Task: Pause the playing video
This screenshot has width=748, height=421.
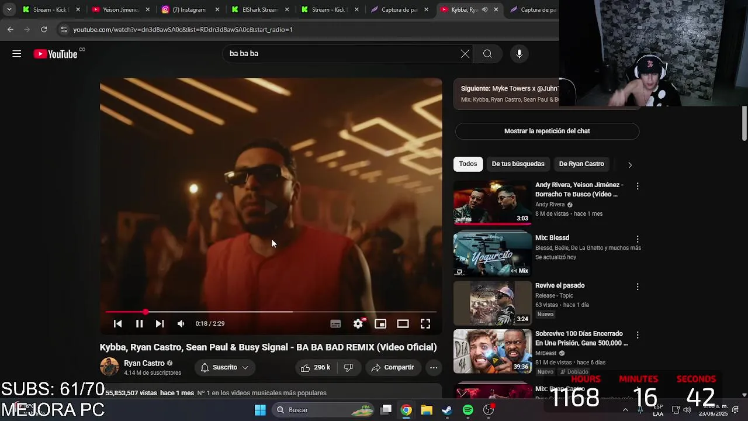Action: [x=139, y=323]
